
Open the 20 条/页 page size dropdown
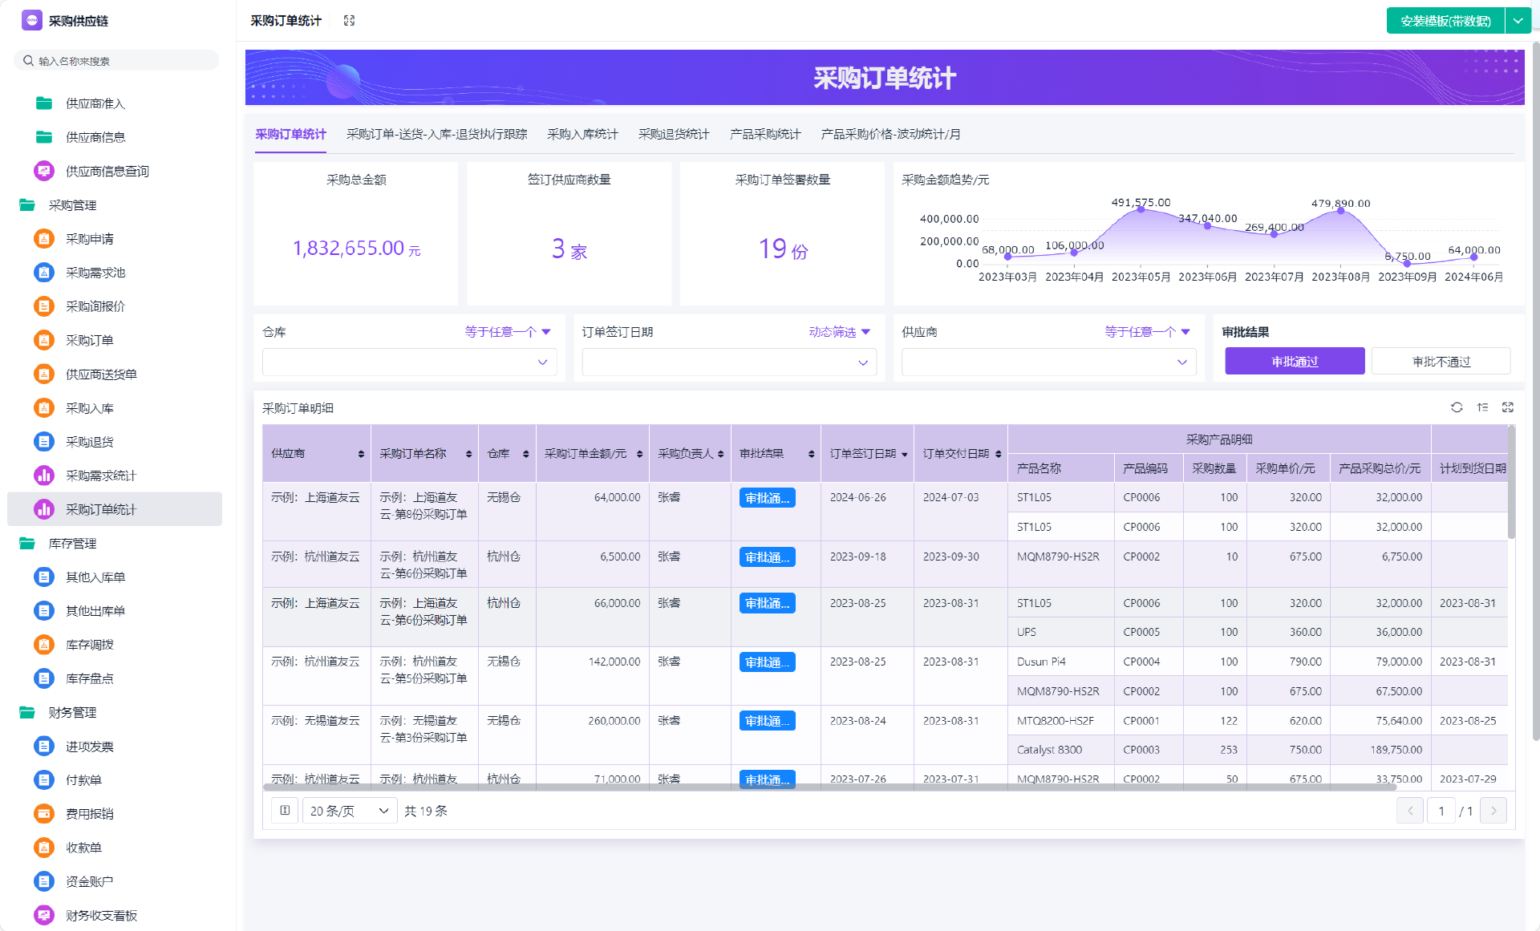pos(349,811)
